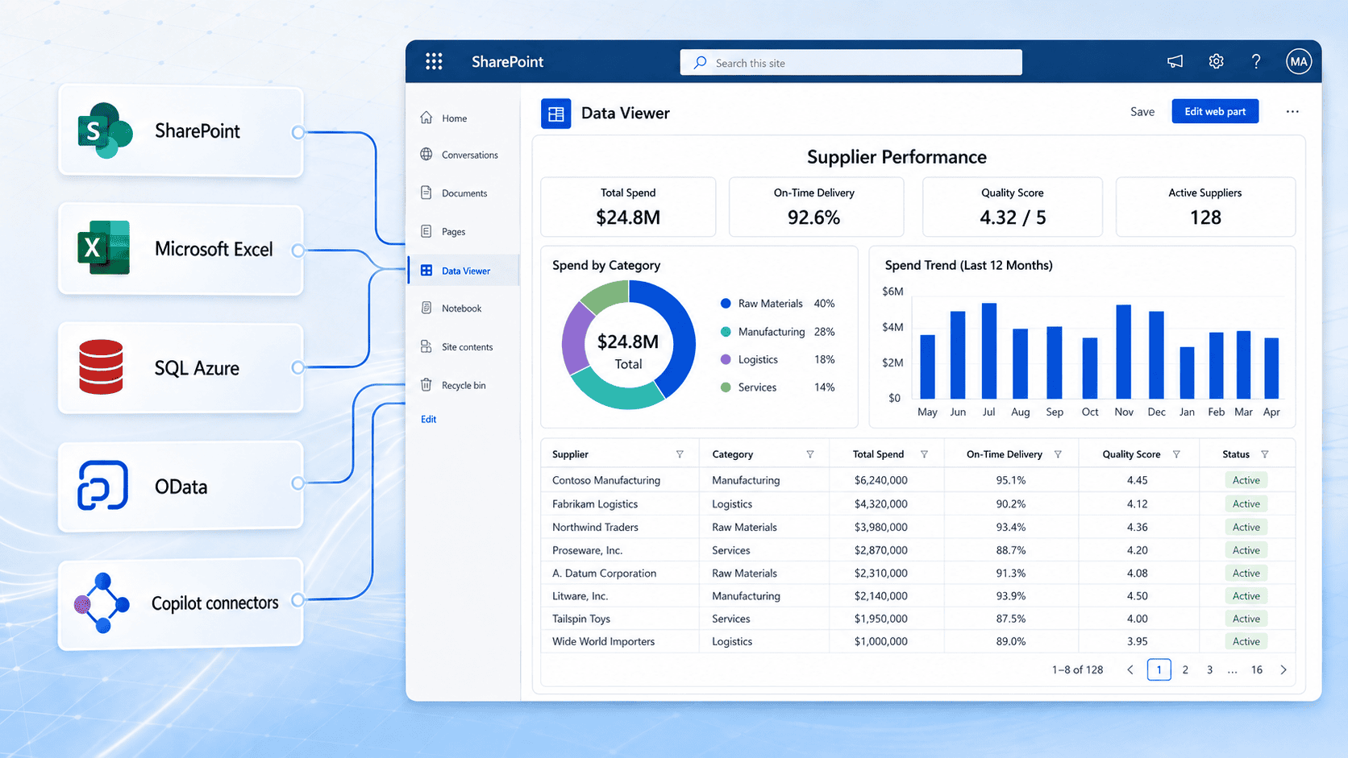Click the Search this site field
Image resolution: width=1348 pixels, height=758 pixels.
pos(851,63)
